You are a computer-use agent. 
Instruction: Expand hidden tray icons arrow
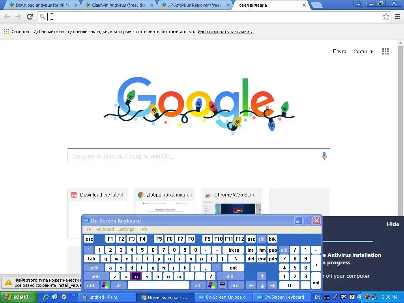(x=360, y=297)
